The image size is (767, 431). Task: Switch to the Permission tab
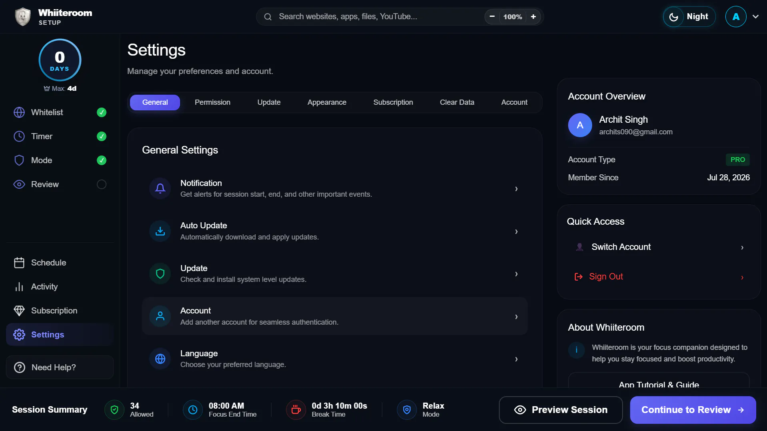pos(212,102)
